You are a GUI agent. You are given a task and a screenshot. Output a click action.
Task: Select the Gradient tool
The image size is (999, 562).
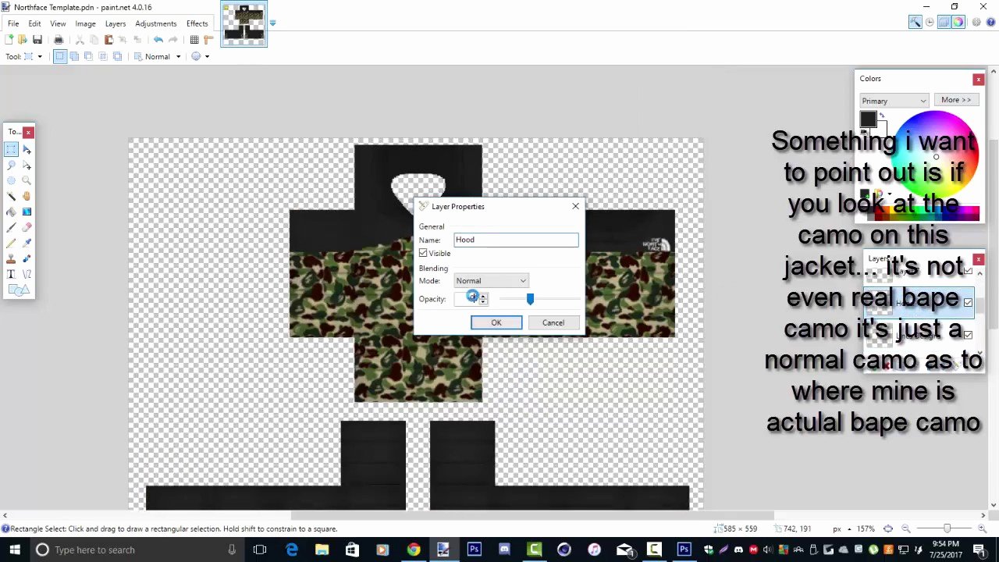tap(27, 212)
